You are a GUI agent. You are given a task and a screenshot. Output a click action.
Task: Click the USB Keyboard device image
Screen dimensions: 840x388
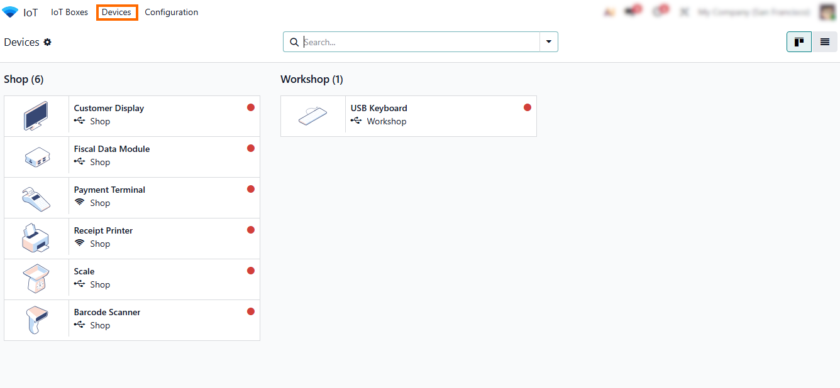[312, 116]
